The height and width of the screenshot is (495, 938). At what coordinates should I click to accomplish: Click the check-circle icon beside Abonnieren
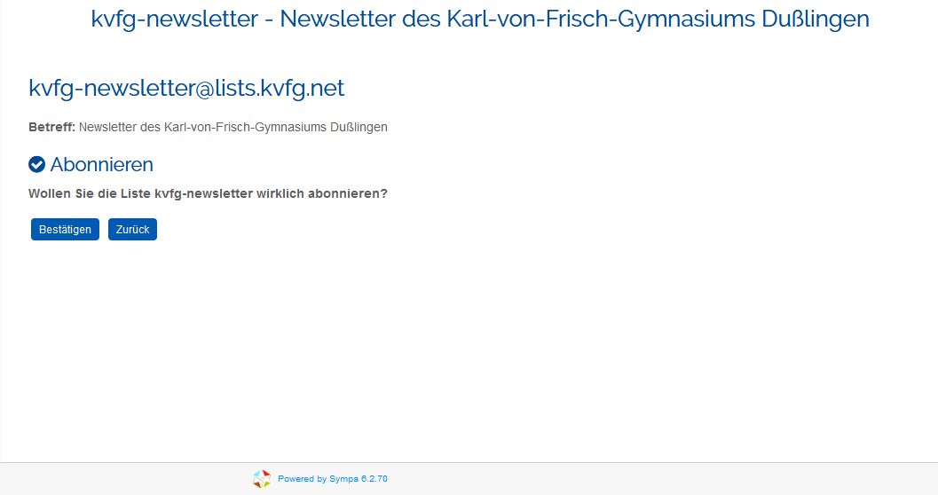click(37, 165)
